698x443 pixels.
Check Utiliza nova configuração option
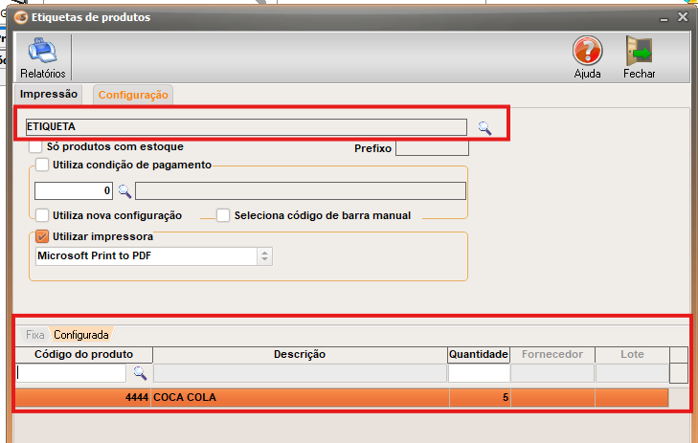(42, 215)
